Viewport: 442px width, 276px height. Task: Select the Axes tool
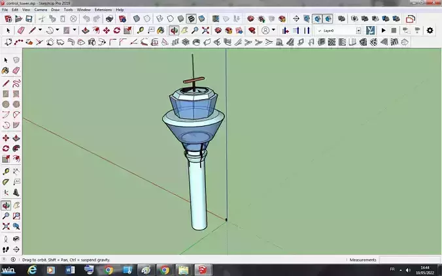tap(6, 192)
